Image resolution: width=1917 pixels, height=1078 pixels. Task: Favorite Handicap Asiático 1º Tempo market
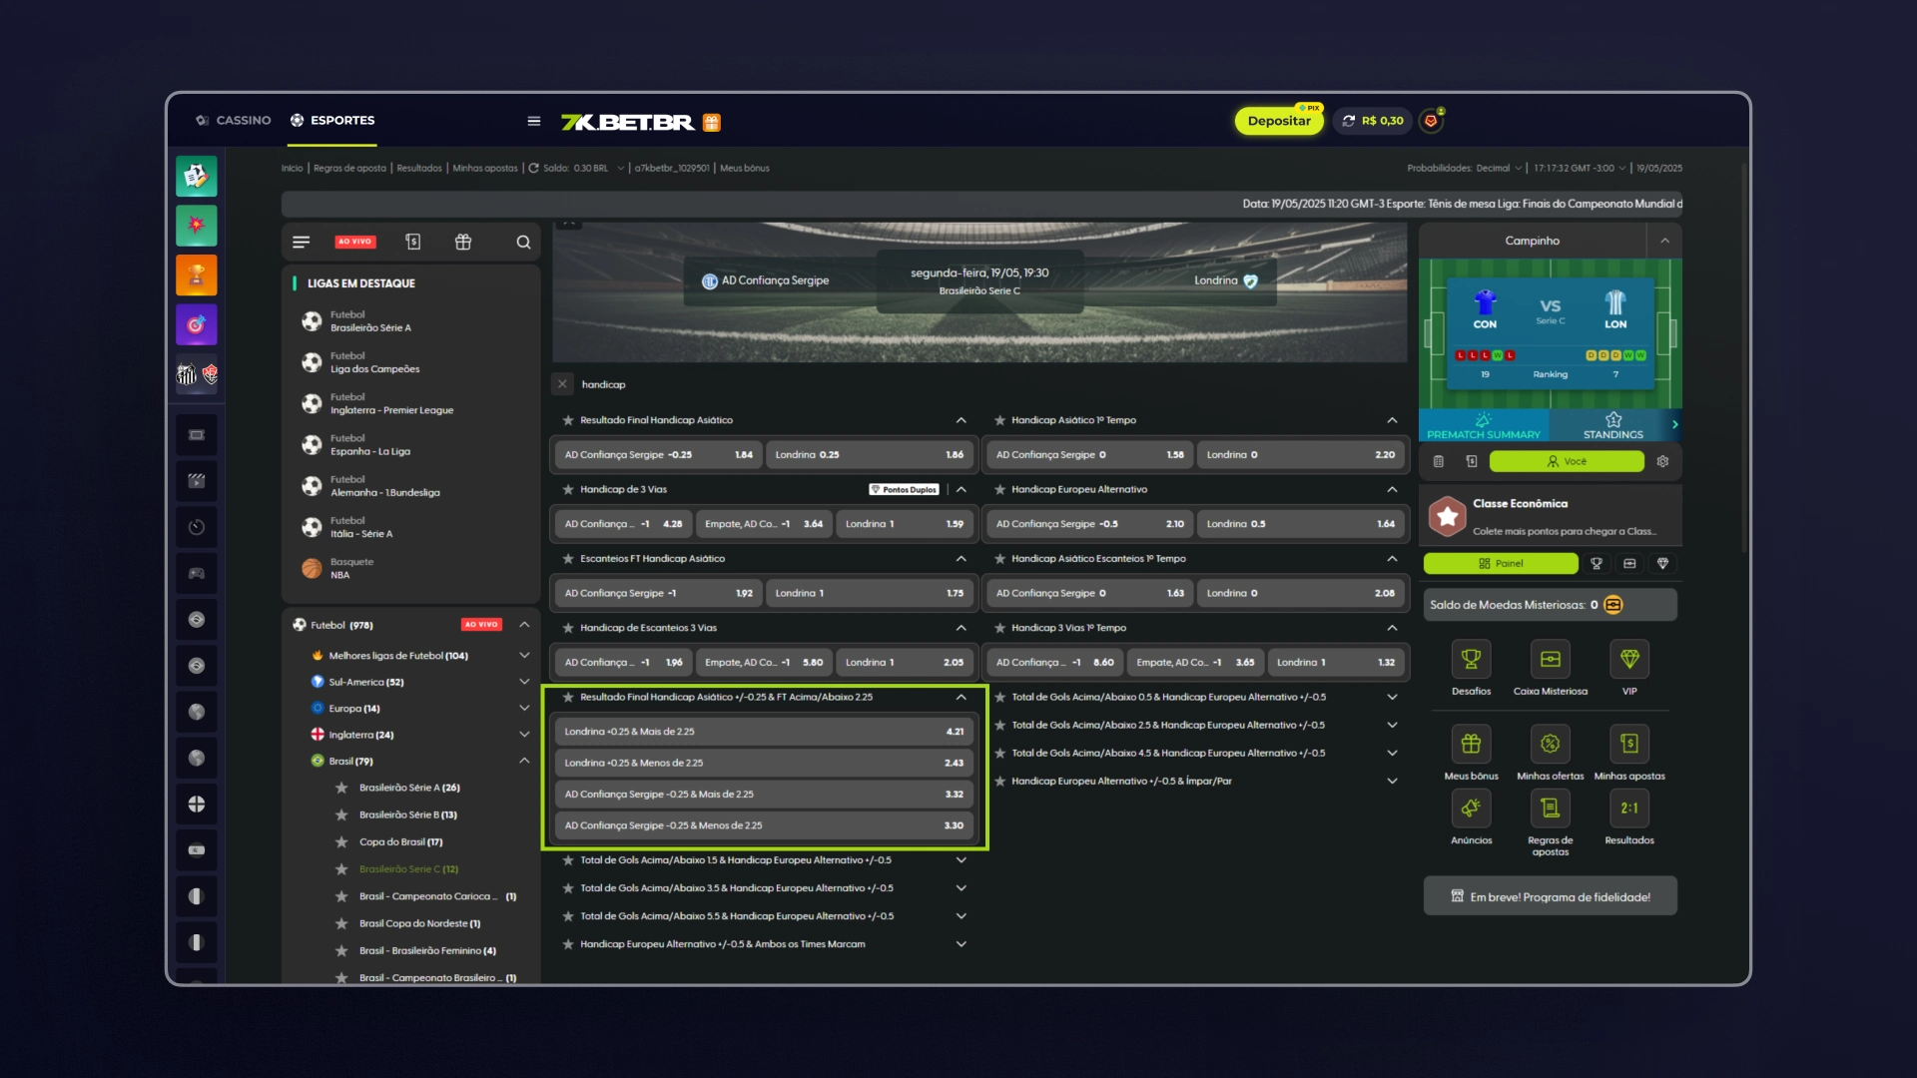(999, 420)
